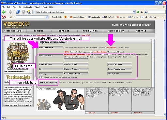The width and height of the screenshot is (167, 120).
Task: Open the Yahoo logo dropdown arrow
Action: (x=8, y=17)
